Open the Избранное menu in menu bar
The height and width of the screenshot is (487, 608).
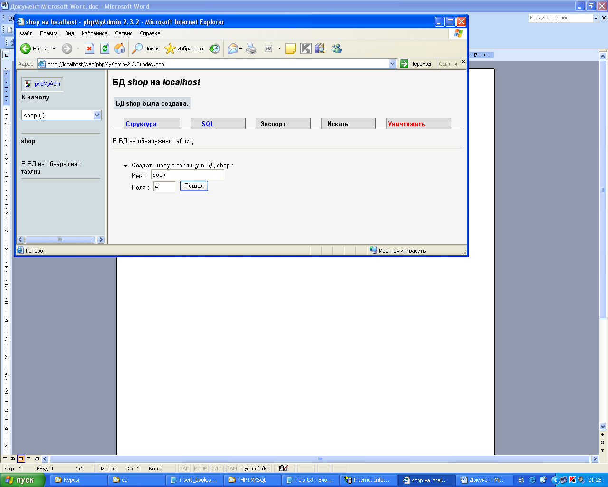point(95,33)
